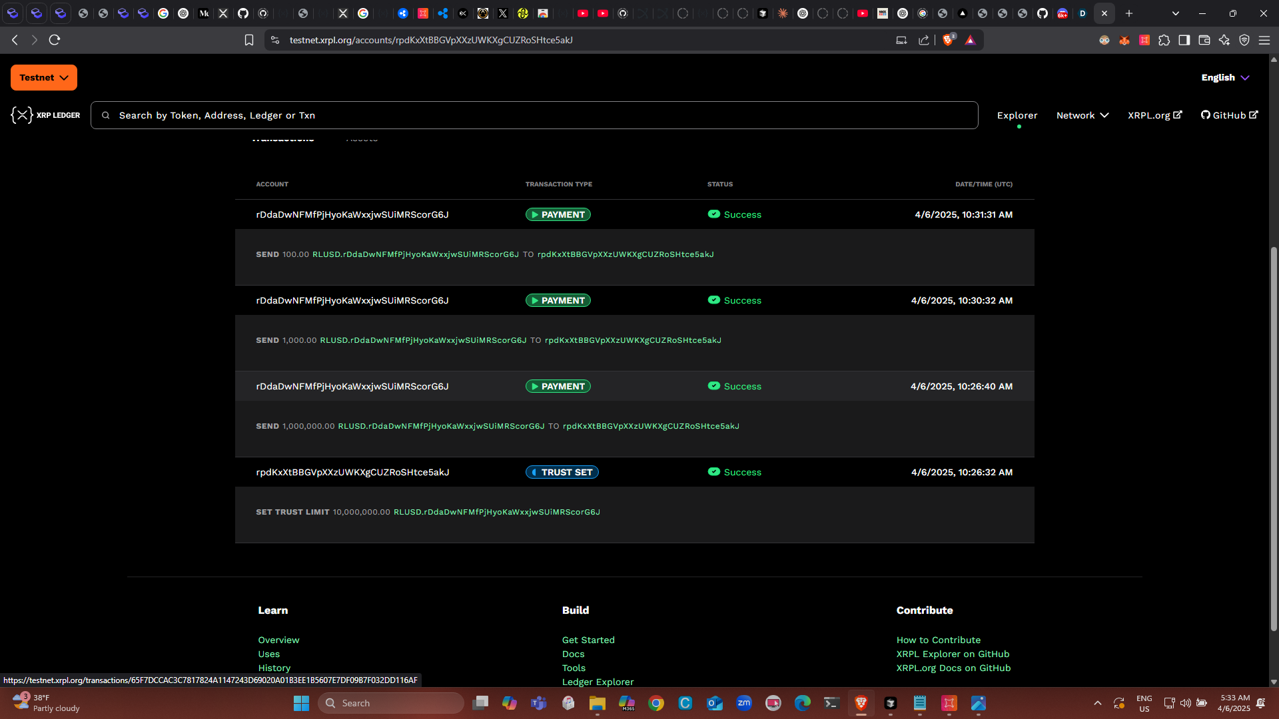Open the English language dropdown
Viewport: 1279px width, 719px height.
click(x=1224, y=78)
